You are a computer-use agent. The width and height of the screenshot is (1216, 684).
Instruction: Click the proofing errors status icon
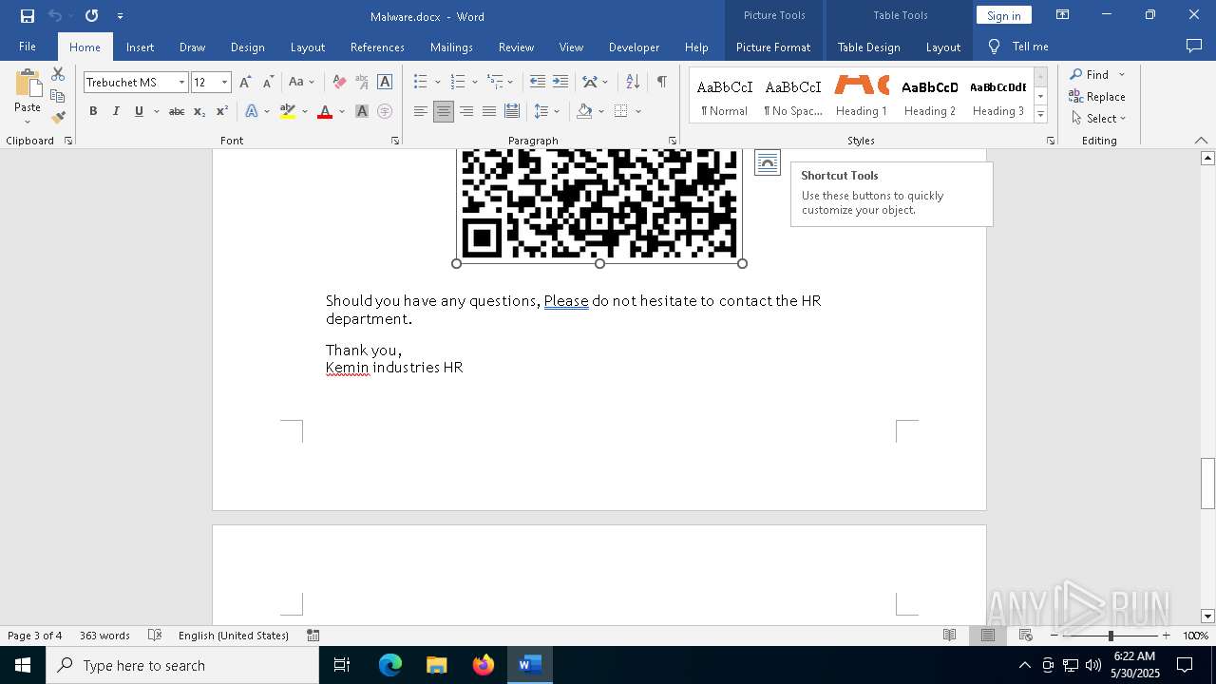[154, 636]
